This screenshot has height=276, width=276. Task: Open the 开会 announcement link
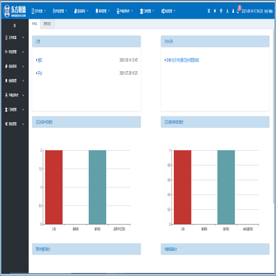pyautogui.click(x=40, y=73)
